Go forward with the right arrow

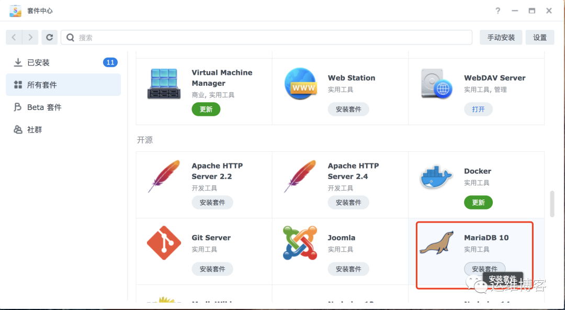coord(30,37)
